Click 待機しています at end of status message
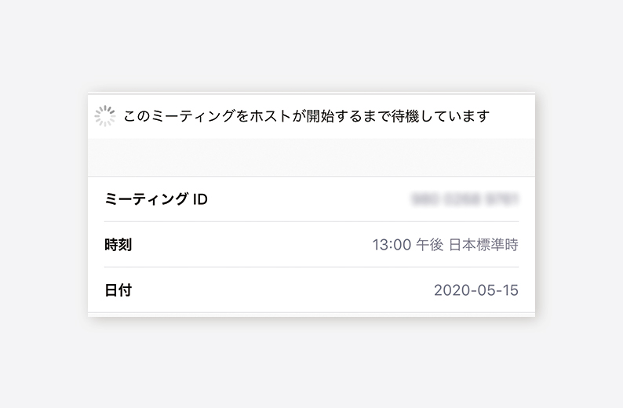623x408 pixels. 441,116
